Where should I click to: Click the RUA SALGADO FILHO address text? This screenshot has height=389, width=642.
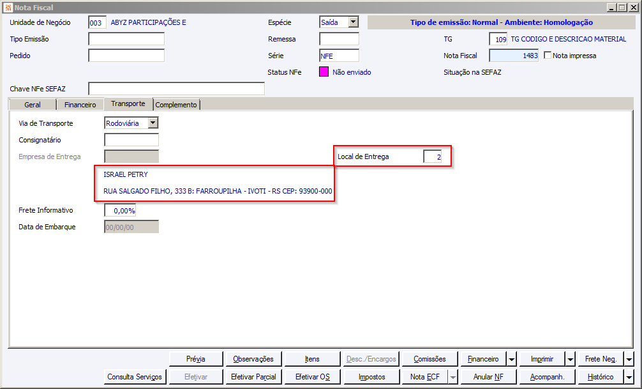coord(218,191)
